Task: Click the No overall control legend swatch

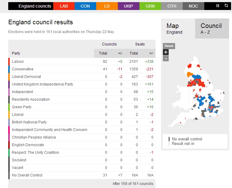Action: point(169,139)
